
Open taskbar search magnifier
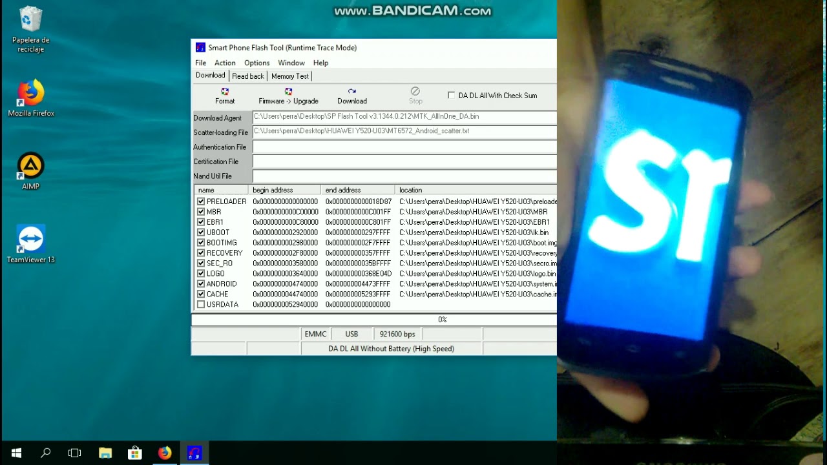46,453
